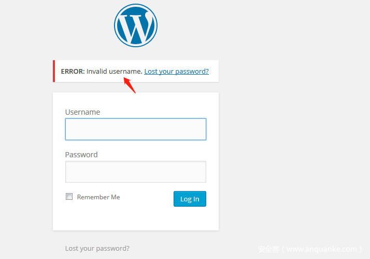Image resolution: width=370 pixels, height=259 pixels.
Task: Click the Username field label
Action: [x=82, y=112]
